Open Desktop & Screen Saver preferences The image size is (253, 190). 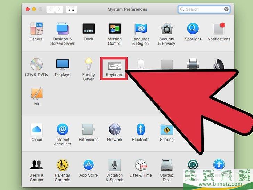(x=63, y=34)
